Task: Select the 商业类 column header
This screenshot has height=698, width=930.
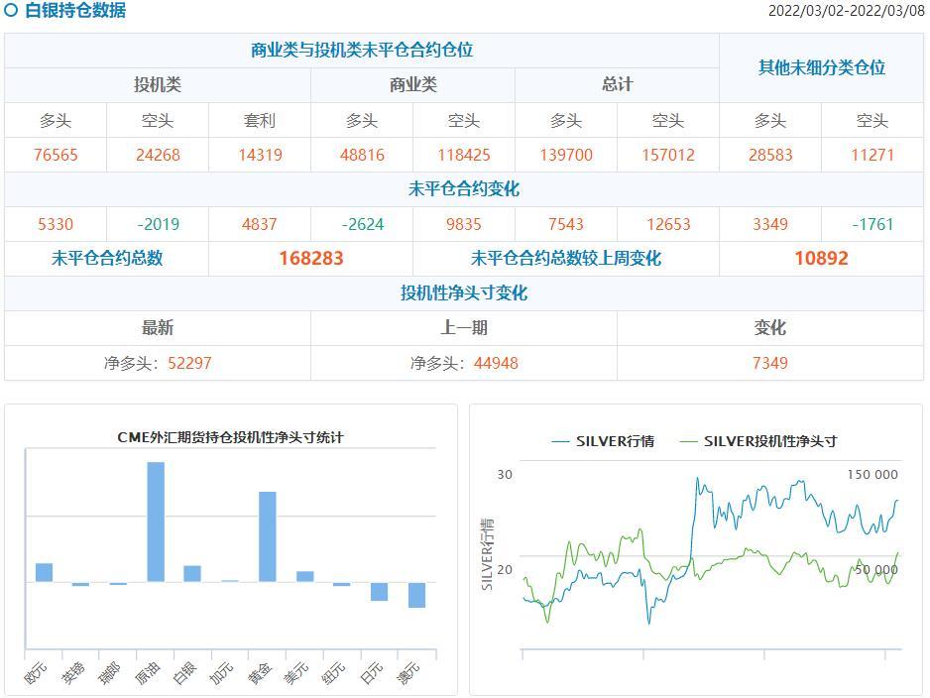Action: click(412, 85)
